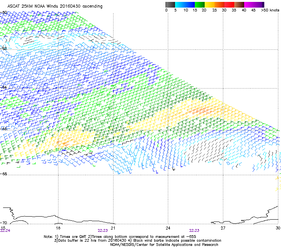Click the '-70' latitude label

(3, 223)
